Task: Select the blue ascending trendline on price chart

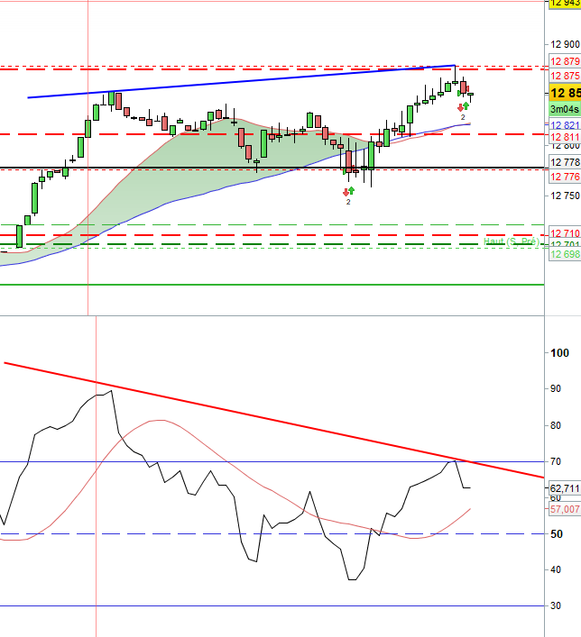Action: pos(241,81)
